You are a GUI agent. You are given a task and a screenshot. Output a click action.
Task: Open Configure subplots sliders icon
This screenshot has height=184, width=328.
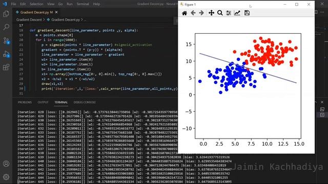coord(229,13)
